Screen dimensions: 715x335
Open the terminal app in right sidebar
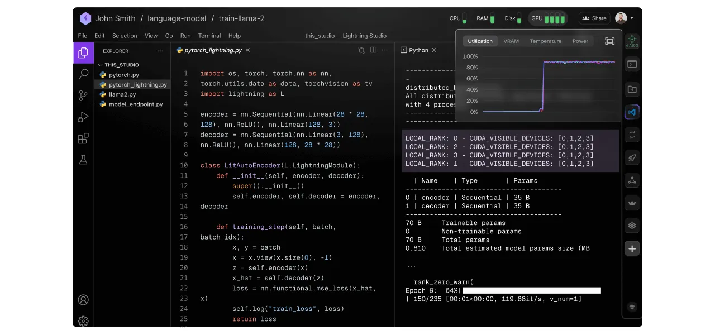[x=632, y=64]
